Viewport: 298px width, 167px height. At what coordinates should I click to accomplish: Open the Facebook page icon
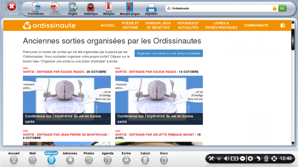coord(282,26)
